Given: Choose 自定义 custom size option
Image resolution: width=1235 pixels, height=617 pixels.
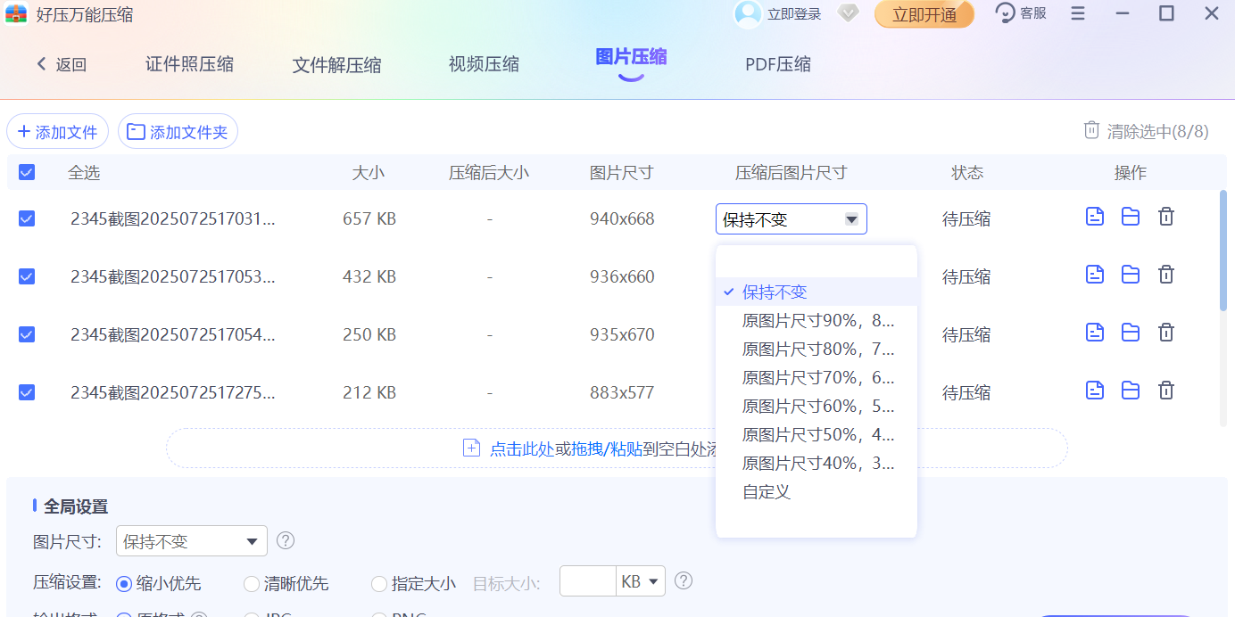Looking at the screenshot, I should (x=816, y=491).
